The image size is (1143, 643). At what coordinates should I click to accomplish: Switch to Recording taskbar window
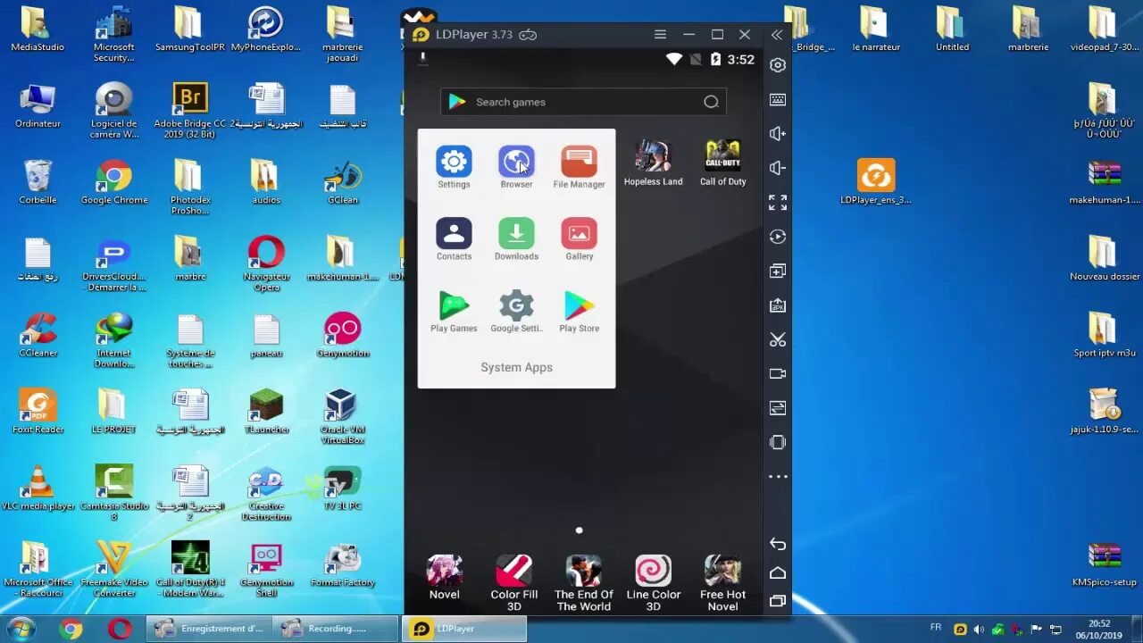coord(336,629)
